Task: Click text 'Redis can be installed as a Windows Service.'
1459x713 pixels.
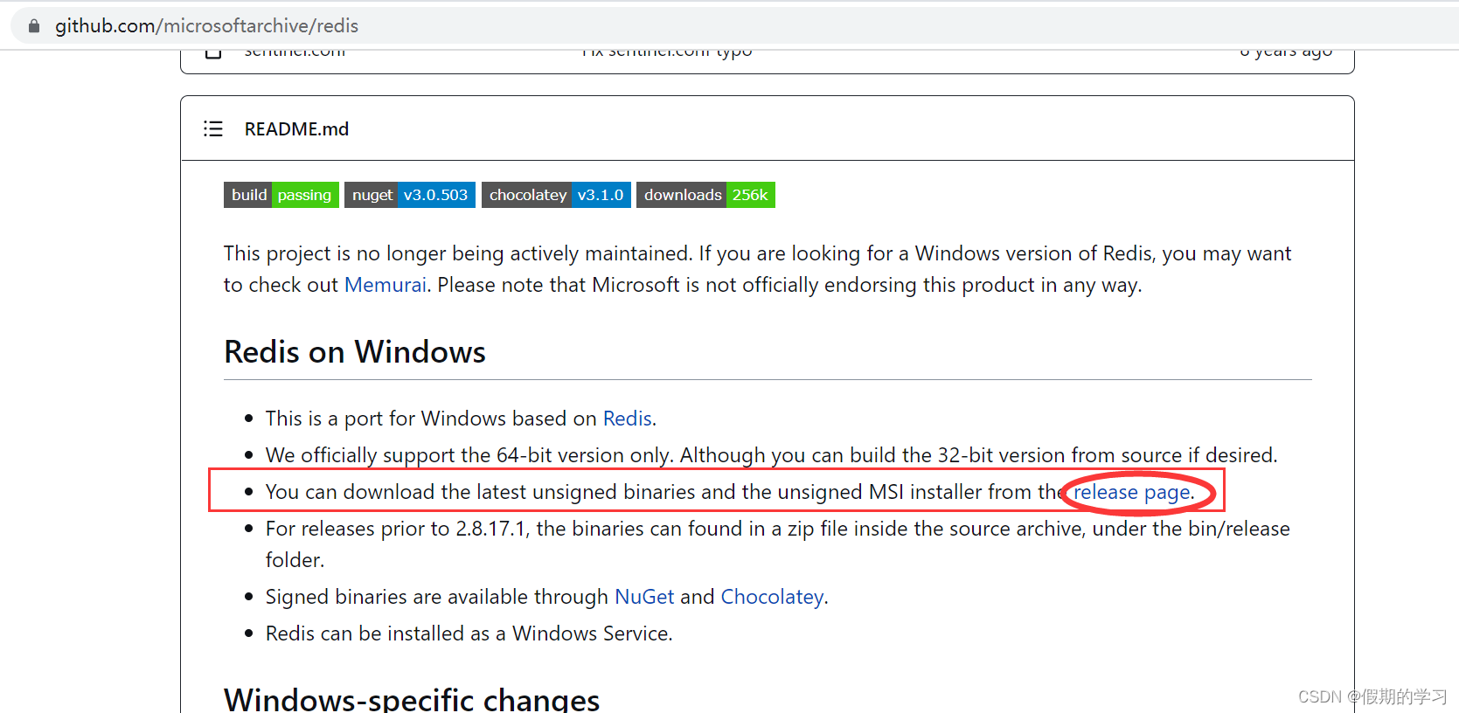Action: point(469,633)
